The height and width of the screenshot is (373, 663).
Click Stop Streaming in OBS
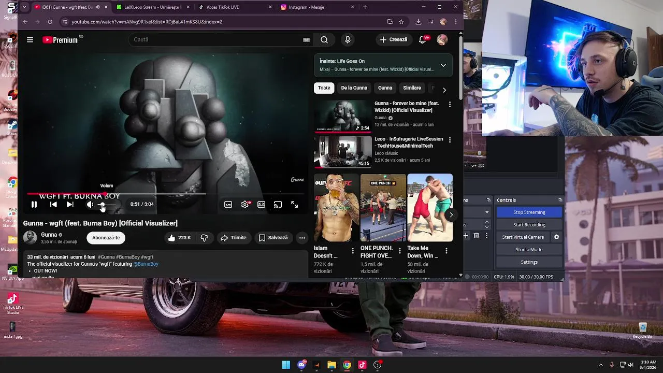tap(529, 212)
